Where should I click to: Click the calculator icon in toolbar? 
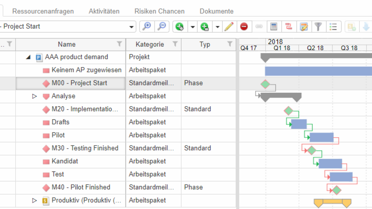(x=273, y=27)
